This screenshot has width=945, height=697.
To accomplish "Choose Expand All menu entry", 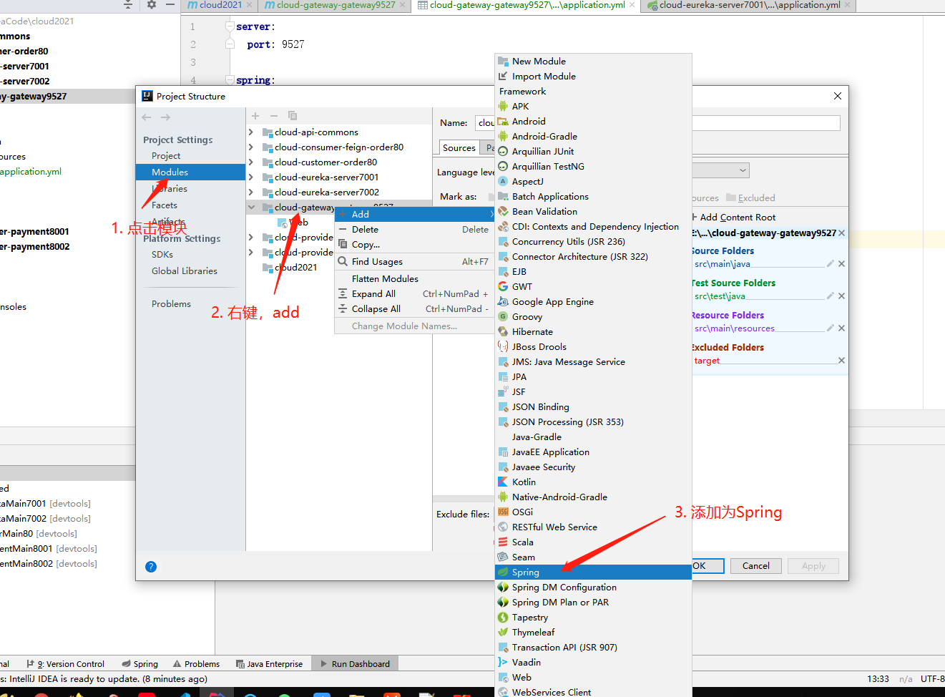I will click(415, 294).
